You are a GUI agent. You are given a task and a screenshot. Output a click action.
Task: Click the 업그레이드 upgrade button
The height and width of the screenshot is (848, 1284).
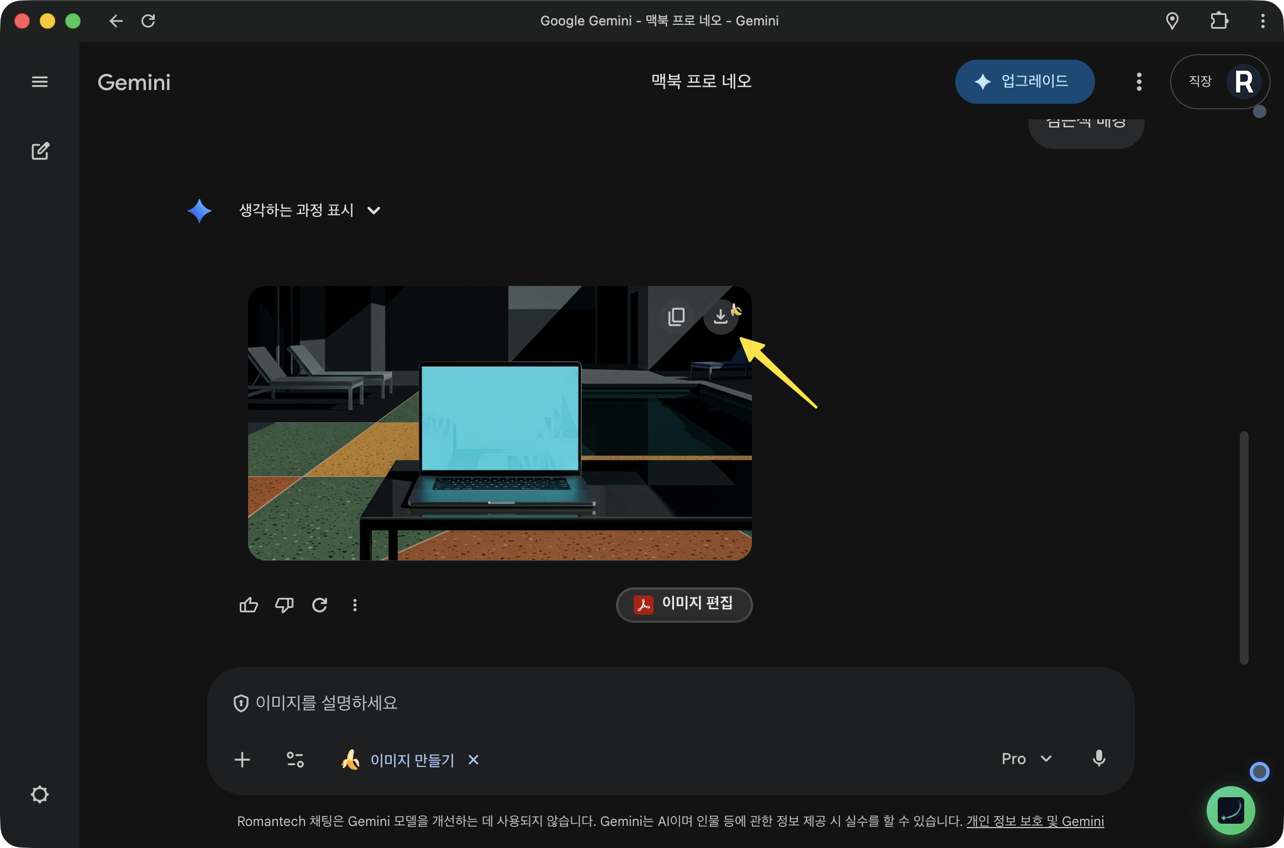coord(1025,81)
